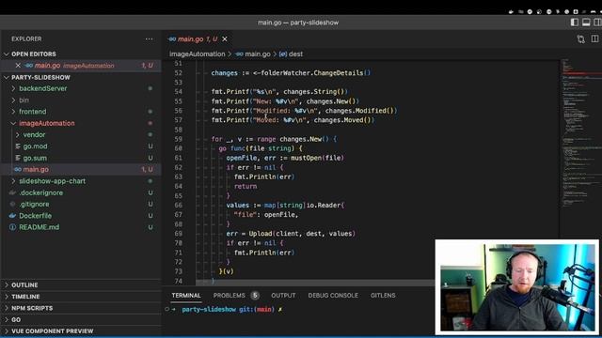Expand the Vue Component Preview section
602x338 pixels.
[x=53, y=331]
